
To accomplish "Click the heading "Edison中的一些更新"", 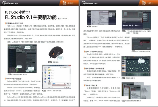I will [x=14, y=79].
